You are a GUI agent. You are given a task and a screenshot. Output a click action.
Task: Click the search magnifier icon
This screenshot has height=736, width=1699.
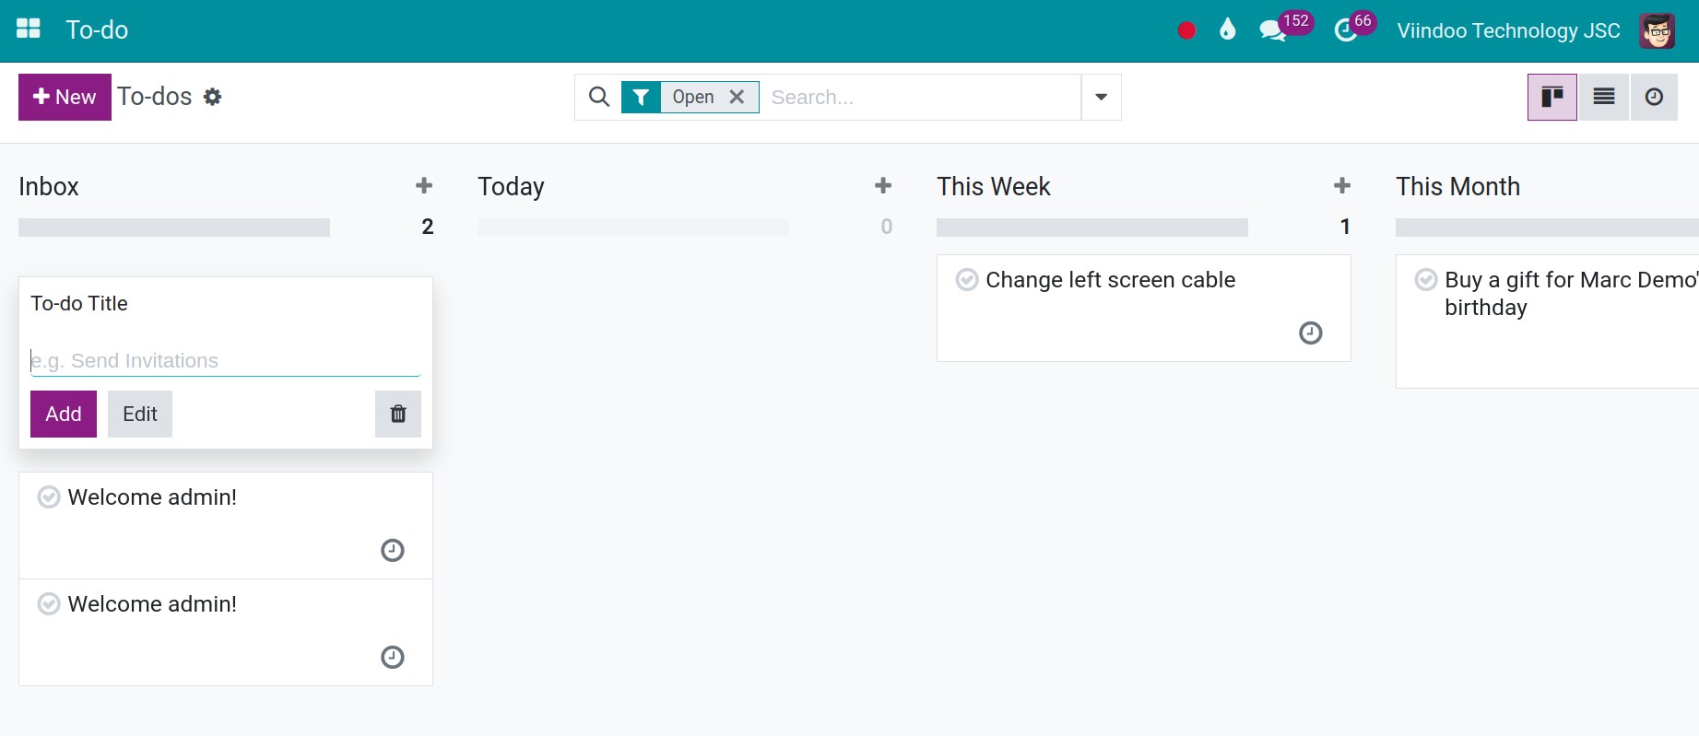tap(599, 97)
